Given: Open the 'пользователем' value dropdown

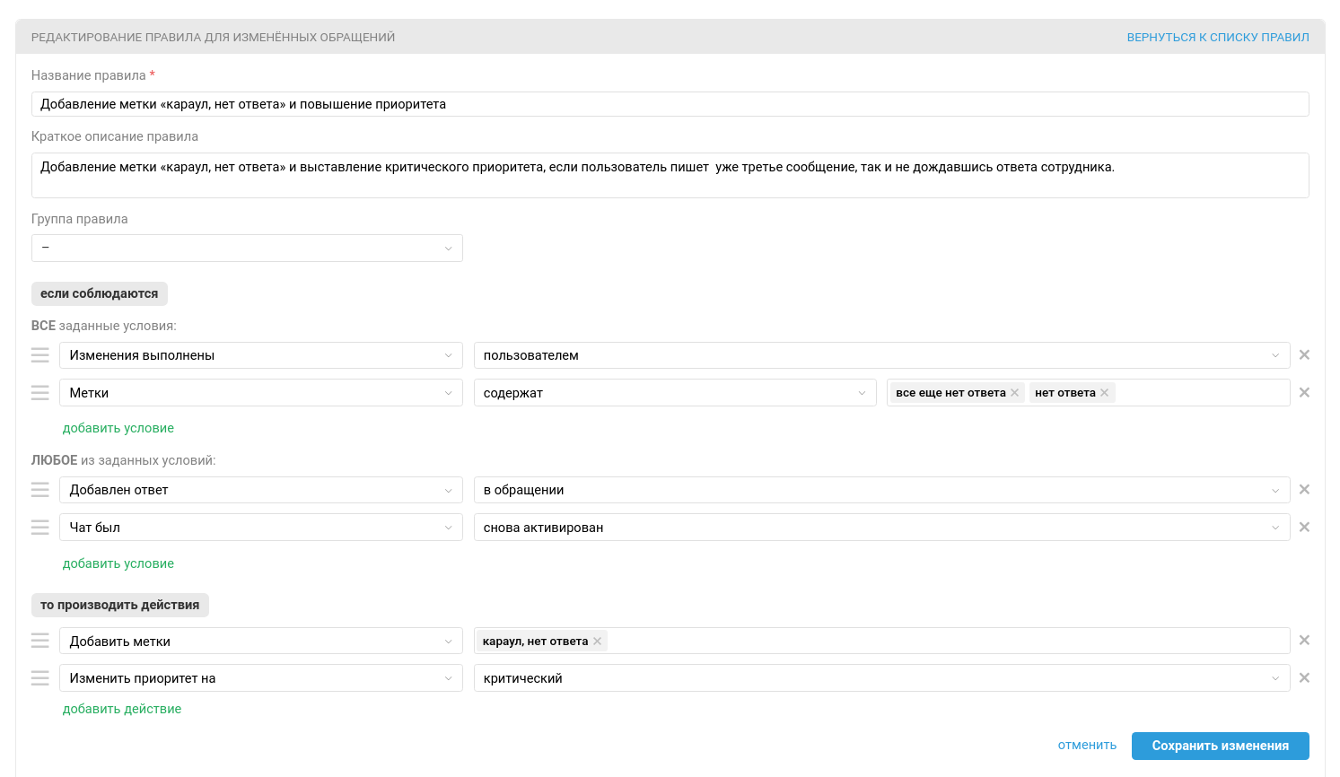Looking at the screenshot, I should coord(881,355).
